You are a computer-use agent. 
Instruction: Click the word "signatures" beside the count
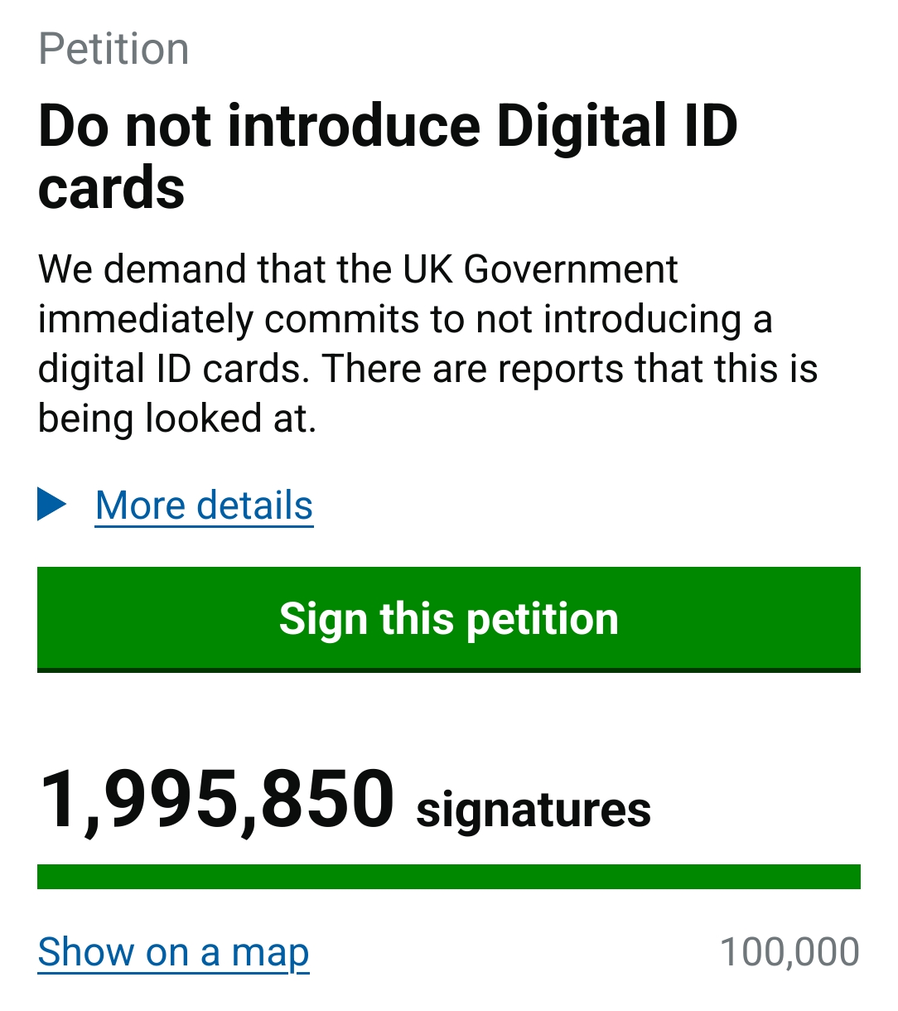[533, 809]
